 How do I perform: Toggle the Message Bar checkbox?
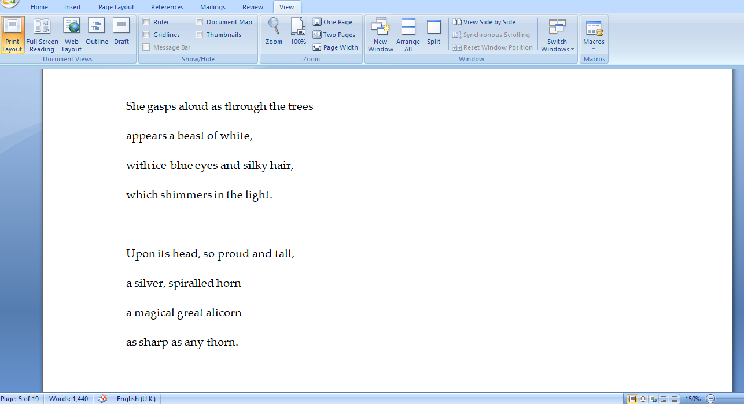(146, 47)
